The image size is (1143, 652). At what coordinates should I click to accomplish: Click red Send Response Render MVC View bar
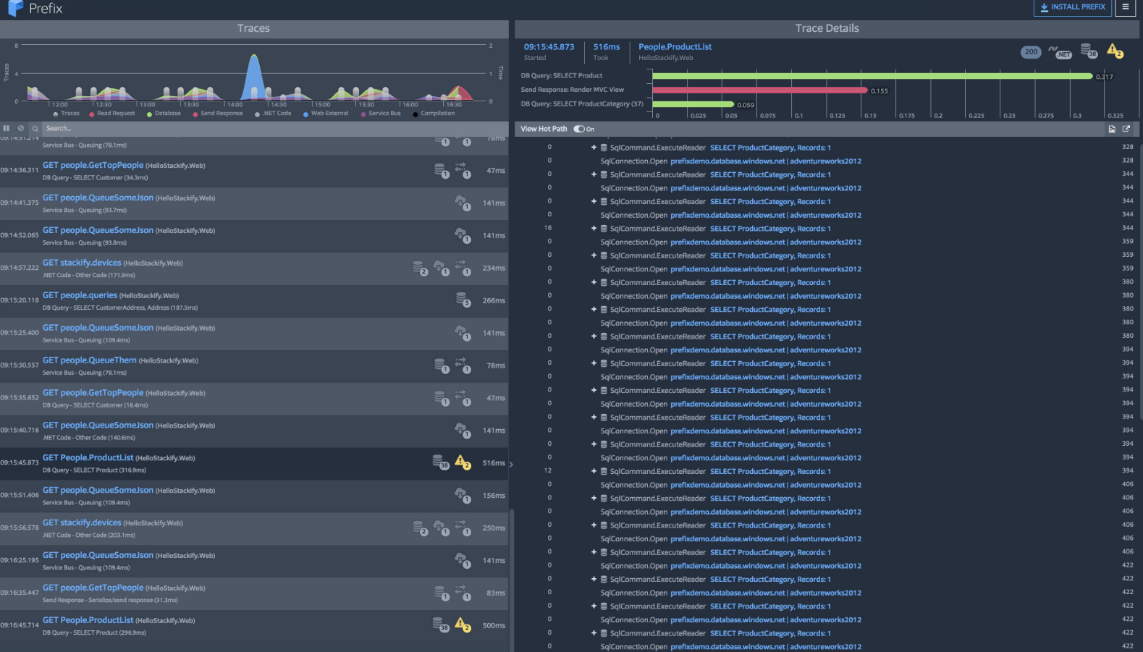pyautogui.click(x=759, y=90)
